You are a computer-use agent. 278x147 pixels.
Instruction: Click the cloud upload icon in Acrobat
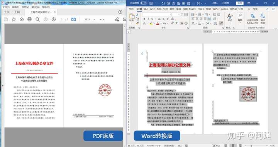22,19
